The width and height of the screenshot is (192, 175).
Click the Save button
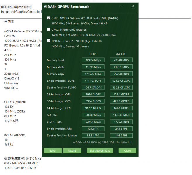tap(53, 151)
